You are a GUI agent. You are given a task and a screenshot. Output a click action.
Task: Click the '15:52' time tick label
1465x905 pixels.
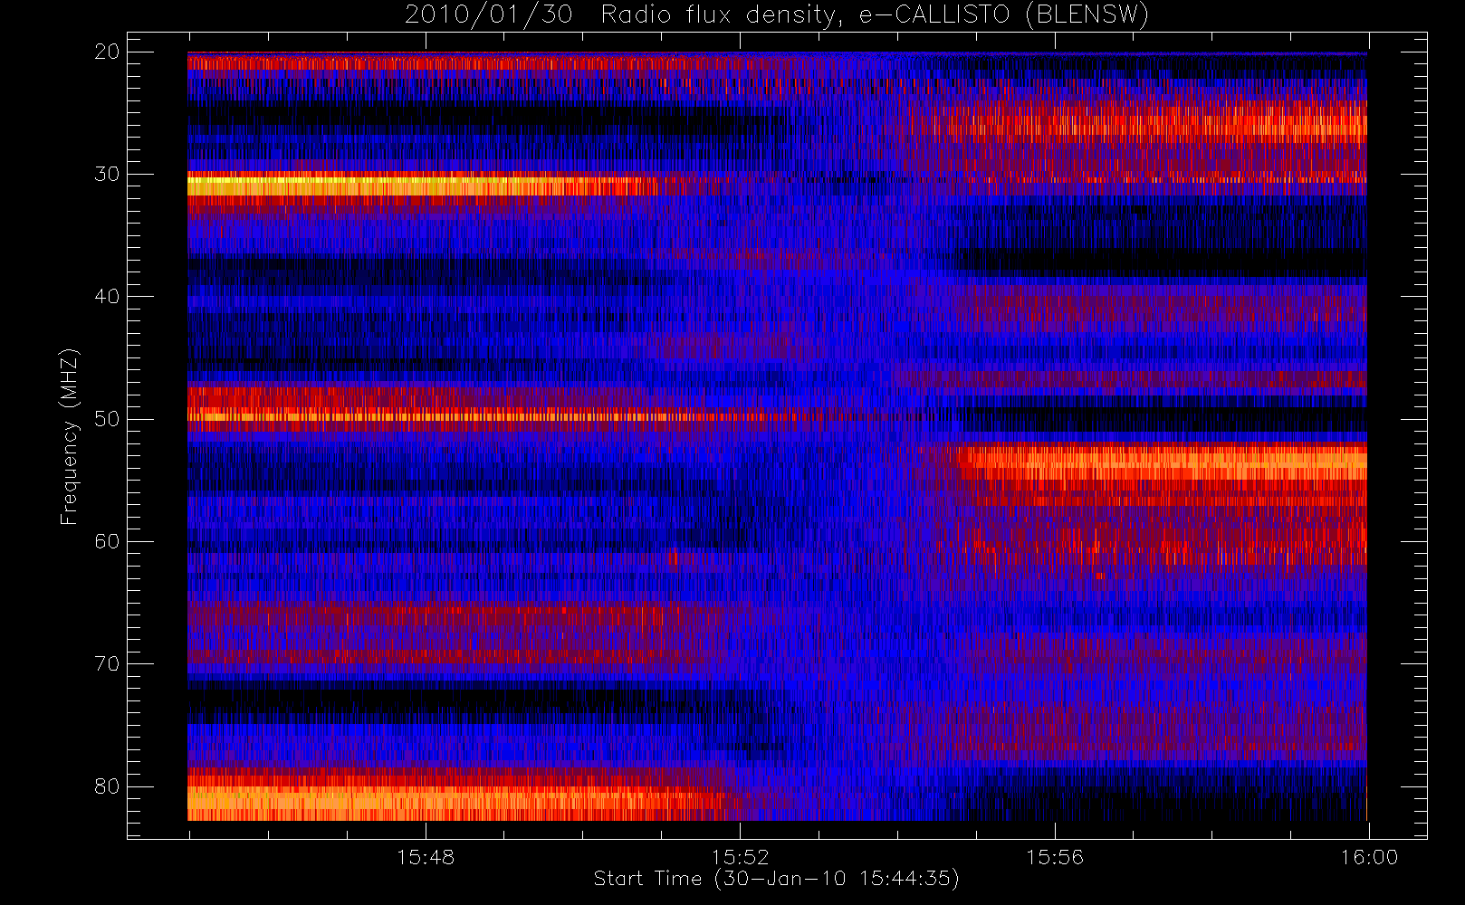(x=740, y=857)
